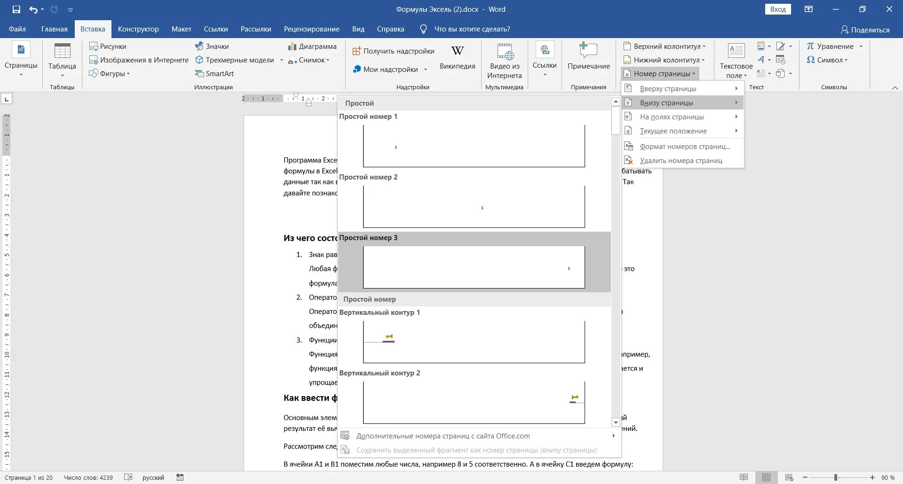The width and height of the screenshot is (903, 484).
Task: Open Screenshot (Снимок) dropdown
Action: 309,60
